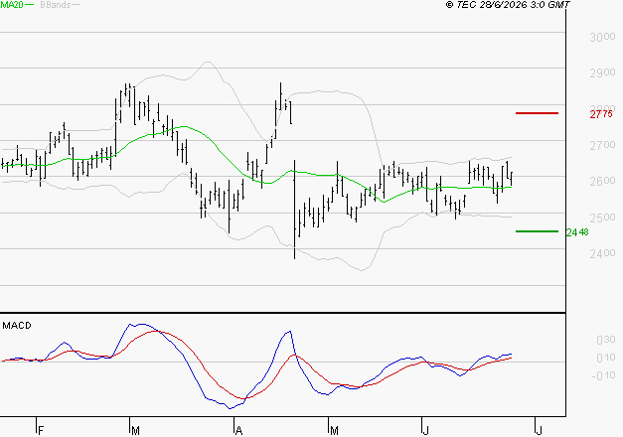Click the 2700 price axis label

[x=603, y=145]
